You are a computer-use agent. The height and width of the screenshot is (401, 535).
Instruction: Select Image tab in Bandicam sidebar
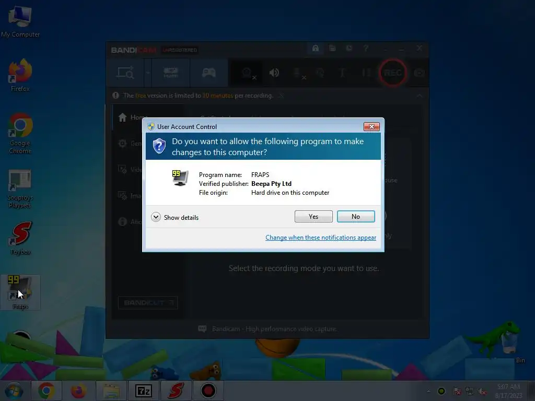pos(130,196)
